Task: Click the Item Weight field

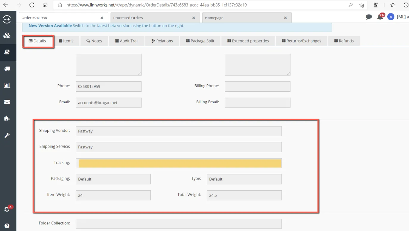Action: (x=113, y=195)
